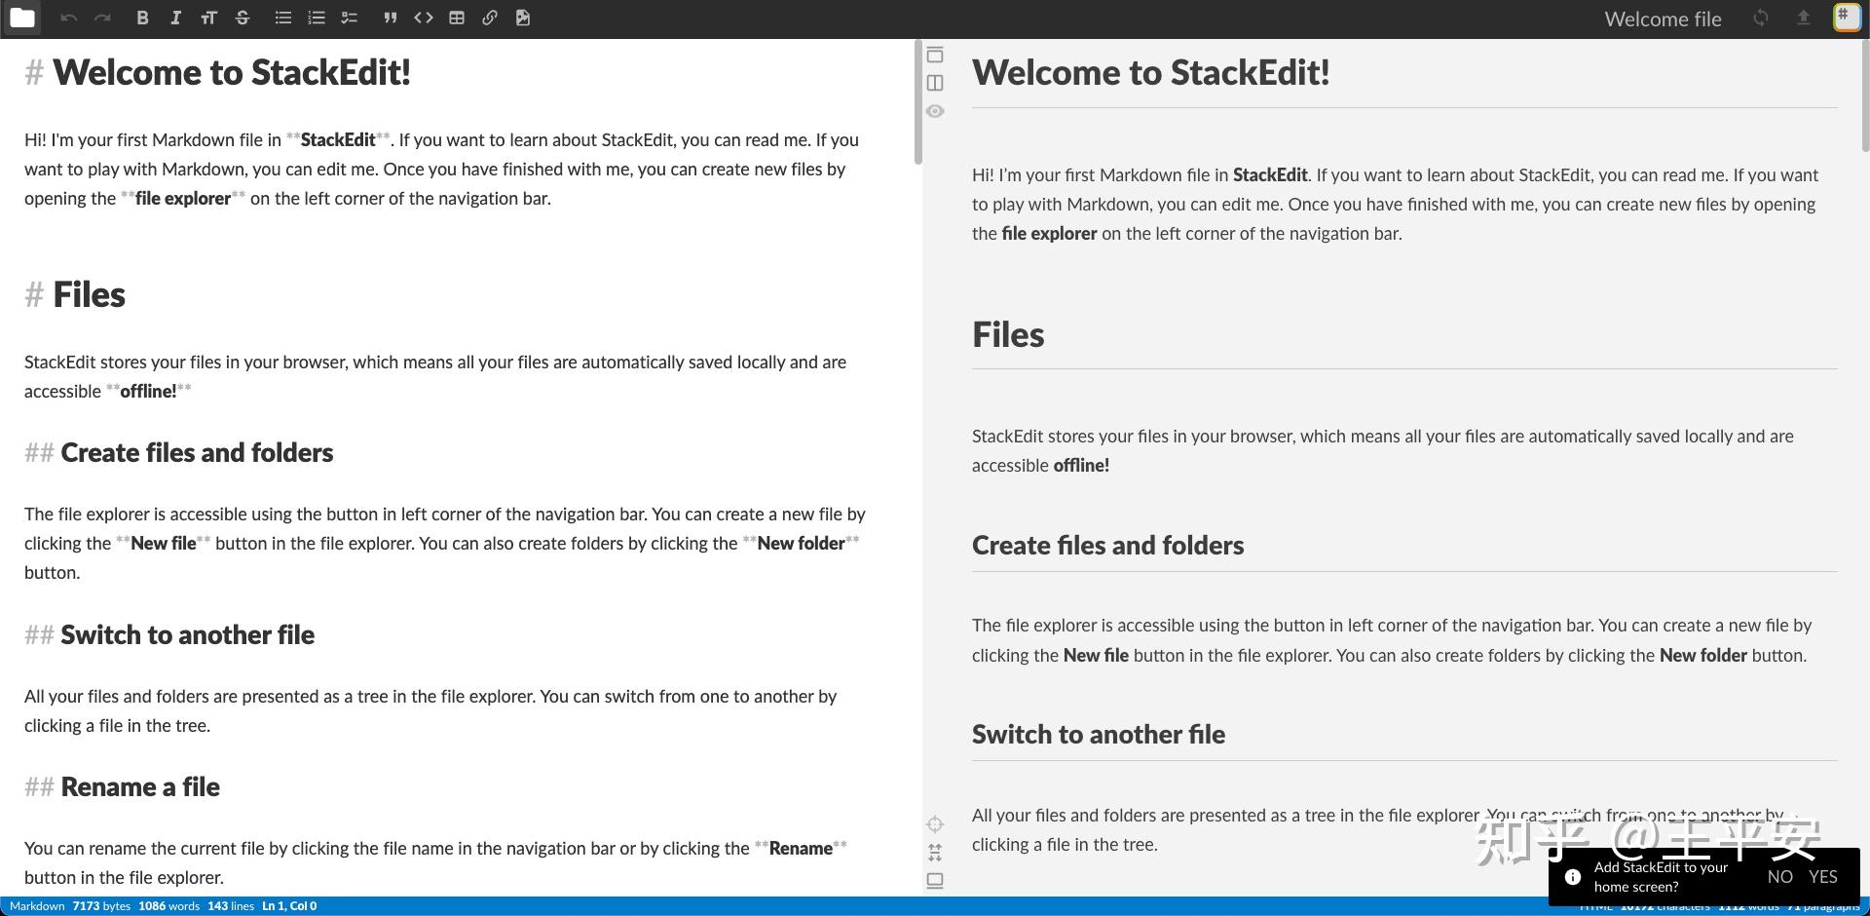Screen dimensions: 1870x916
Task: Insert a table
Action: 457,18
